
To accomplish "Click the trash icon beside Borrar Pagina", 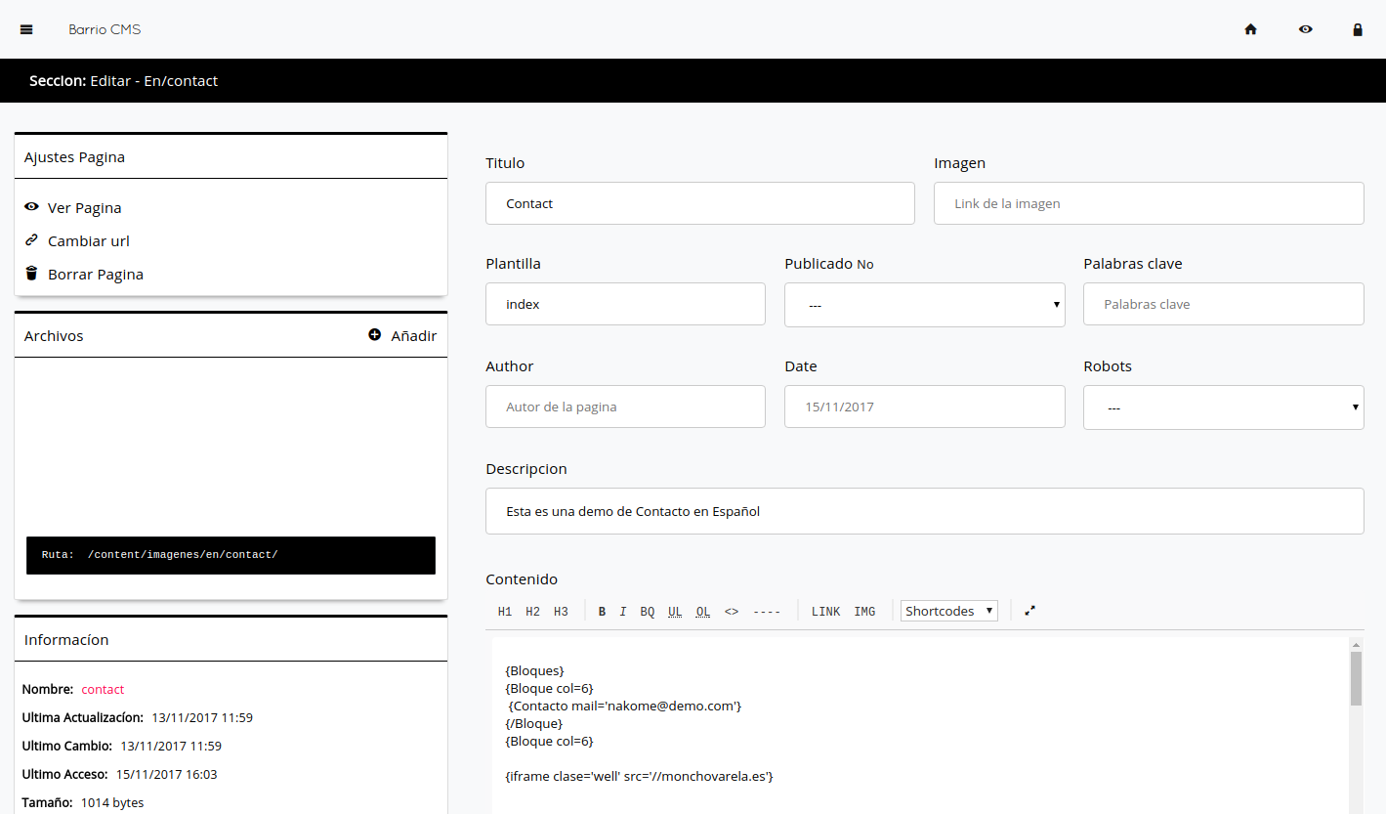I will pos(31,274).
